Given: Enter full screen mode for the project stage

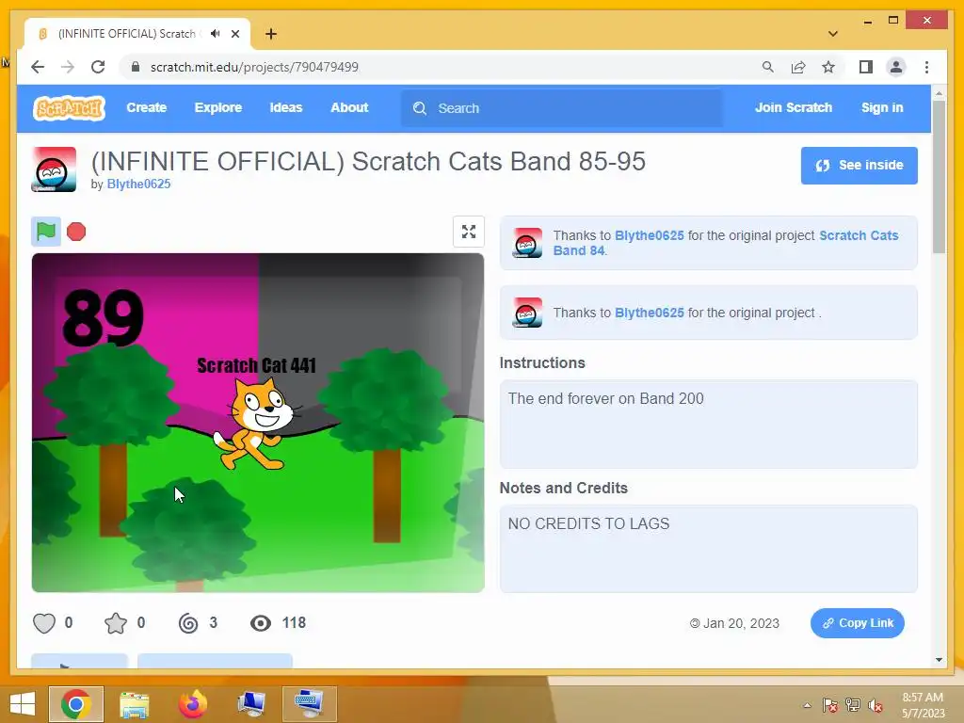Looking at the screenshot, I should pyautogui.click(x=469, y=232).
